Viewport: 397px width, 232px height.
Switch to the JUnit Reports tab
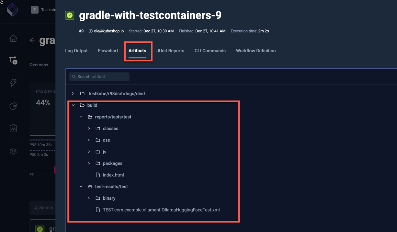tap(170, 51)
